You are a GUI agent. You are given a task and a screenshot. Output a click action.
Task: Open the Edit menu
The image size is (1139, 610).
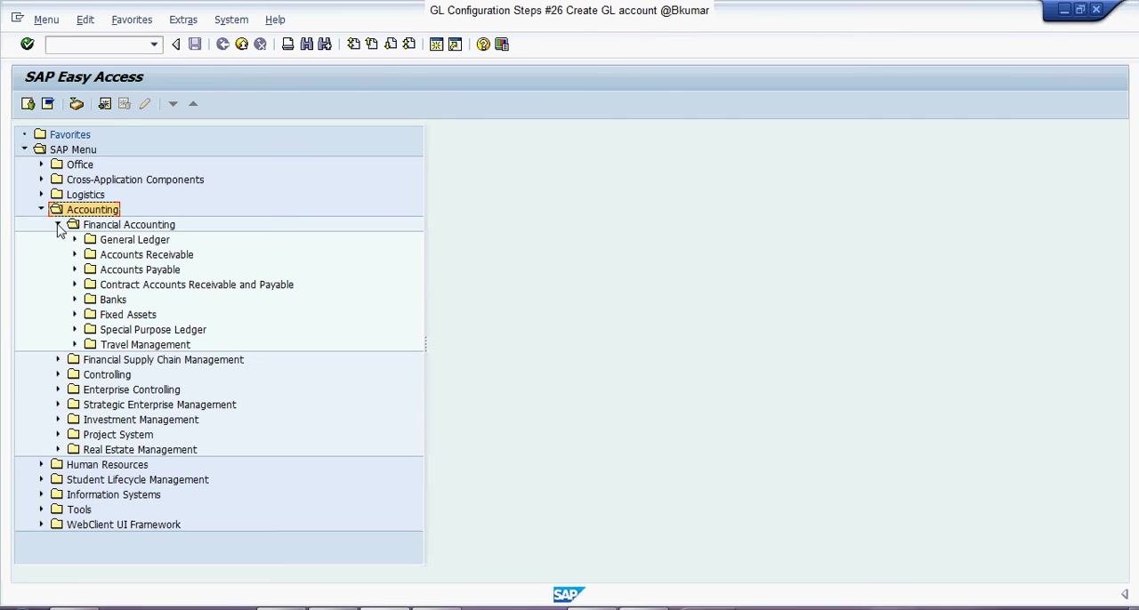tap(85, 20)
